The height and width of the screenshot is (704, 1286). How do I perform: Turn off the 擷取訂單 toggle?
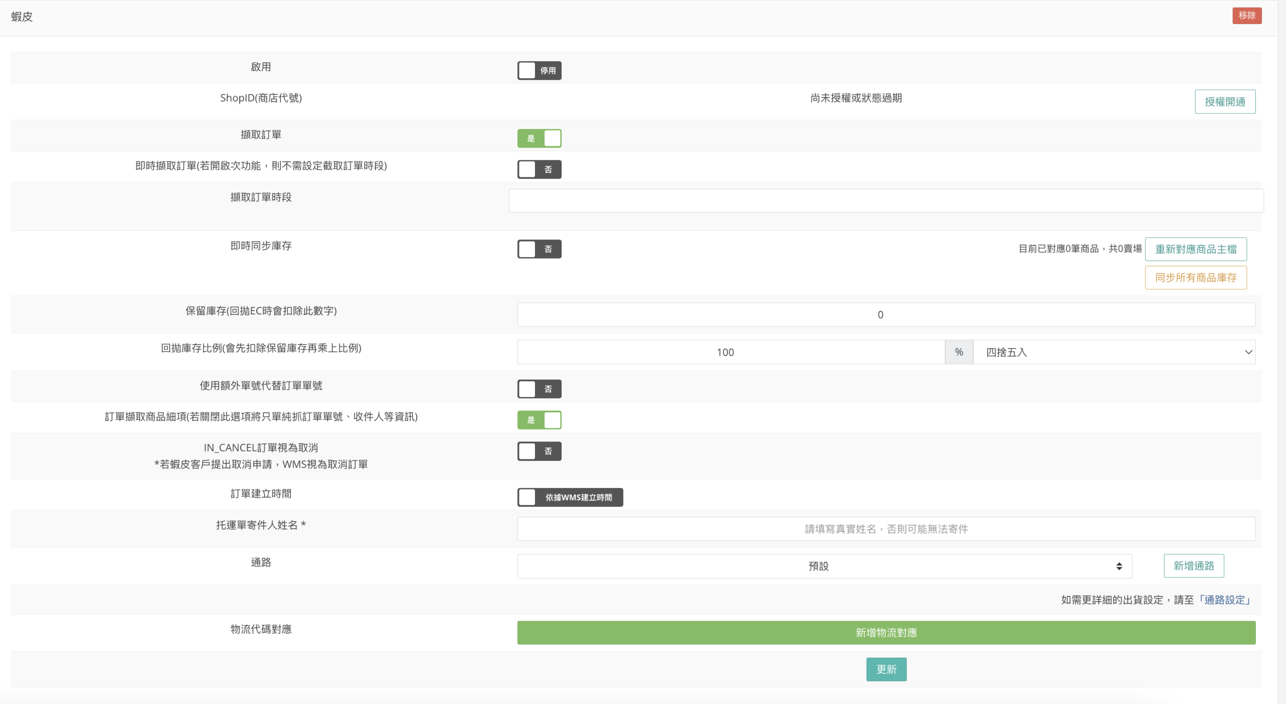[x=539, y=138]
